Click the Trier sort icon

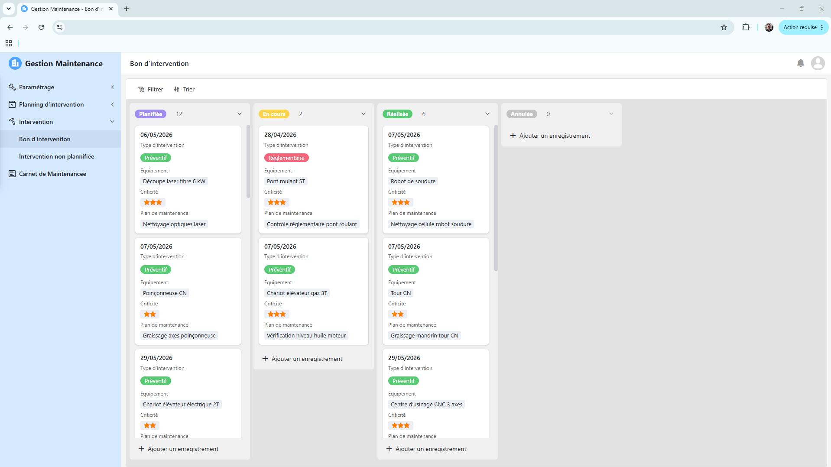point(176,89)
